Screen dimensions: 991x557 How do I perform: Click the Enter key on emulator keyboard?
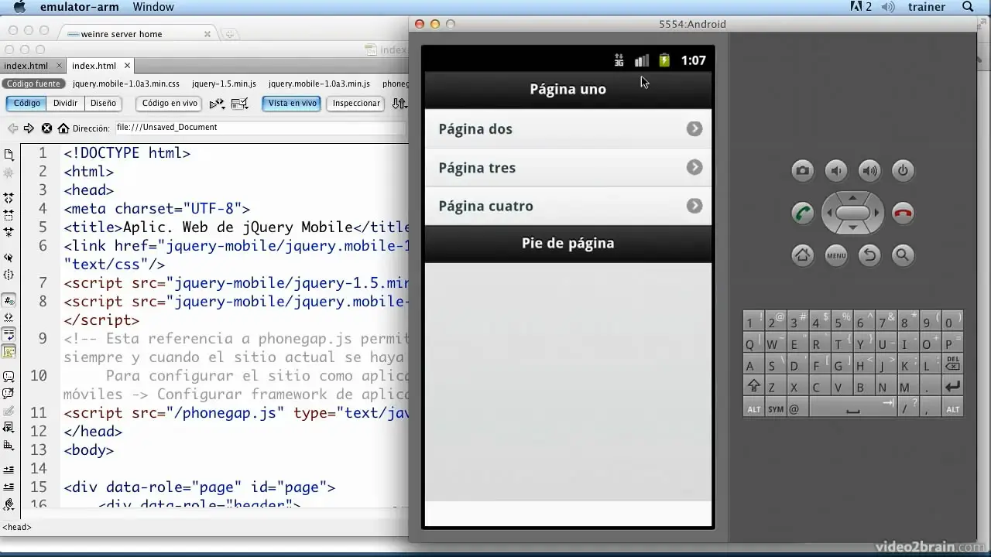tap(953, 385)
